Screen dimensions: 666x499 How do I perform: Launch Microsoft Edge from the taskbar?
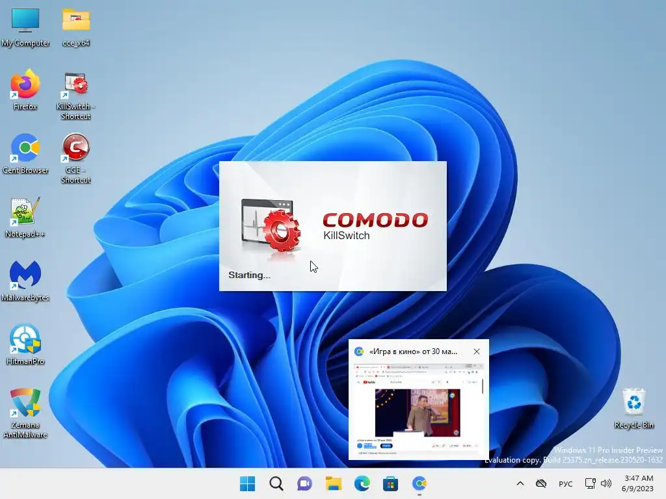362,483
